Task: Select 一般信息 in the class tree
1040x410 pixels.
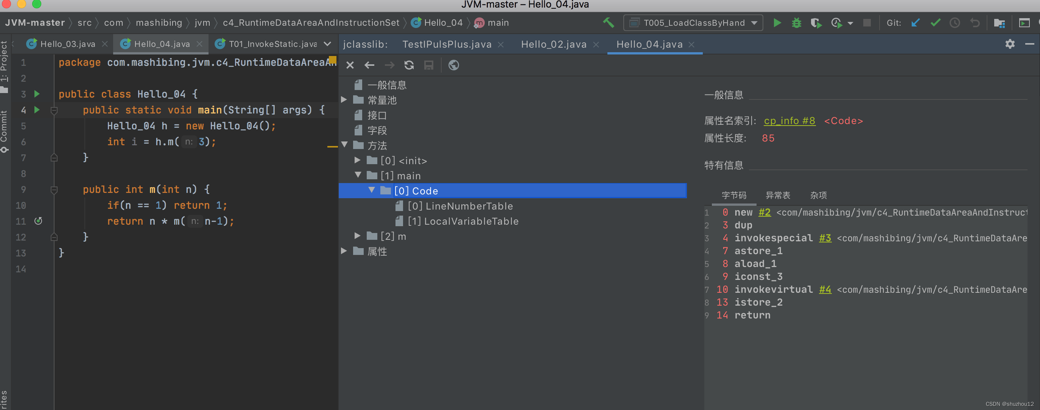Action: (x=387, y=85)
